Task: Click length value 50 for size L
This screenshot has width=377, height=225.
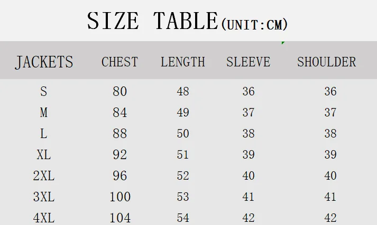Action: point(183,133)
